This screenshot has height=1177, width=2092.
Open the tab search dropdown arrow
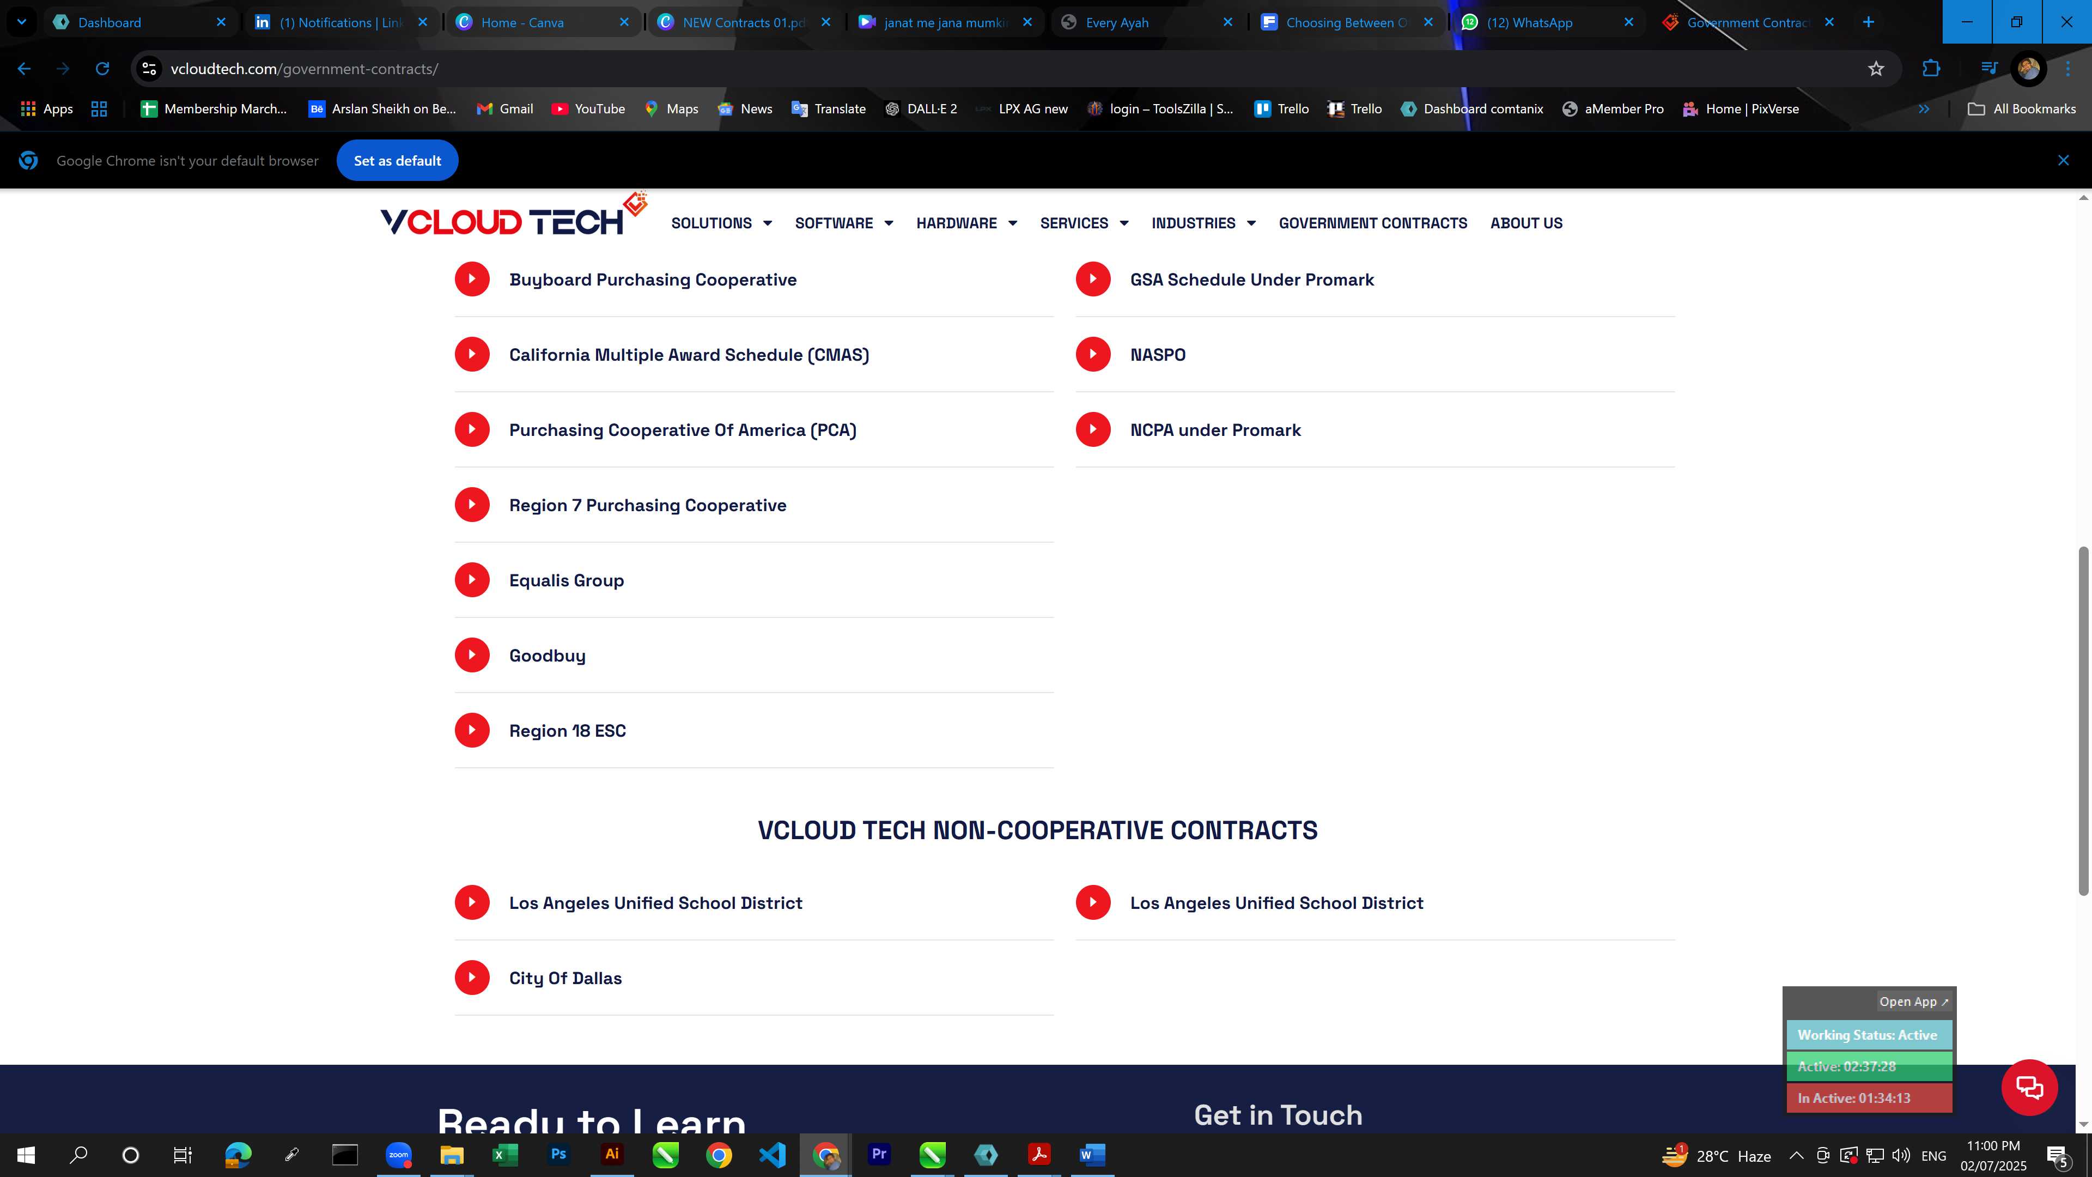pyautogui.click(x=22, y=22)
